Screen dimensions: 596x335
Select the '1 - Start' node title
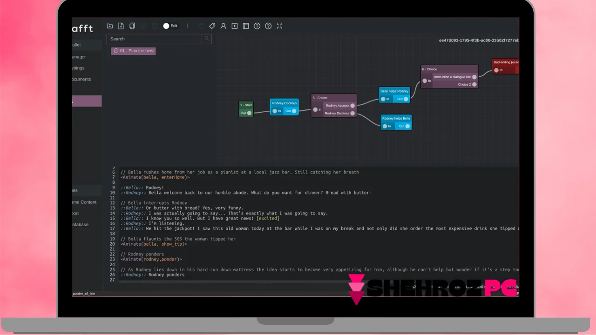pos(246,105)
